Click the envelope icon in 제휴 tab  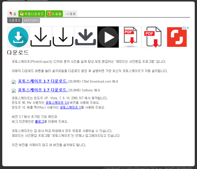click(x=67, y=14)
